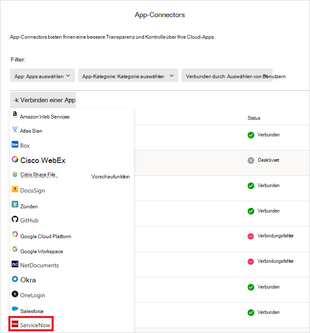Click the Status column header
Viewport: 310px width, 333px height.
(x=254, y=118)
